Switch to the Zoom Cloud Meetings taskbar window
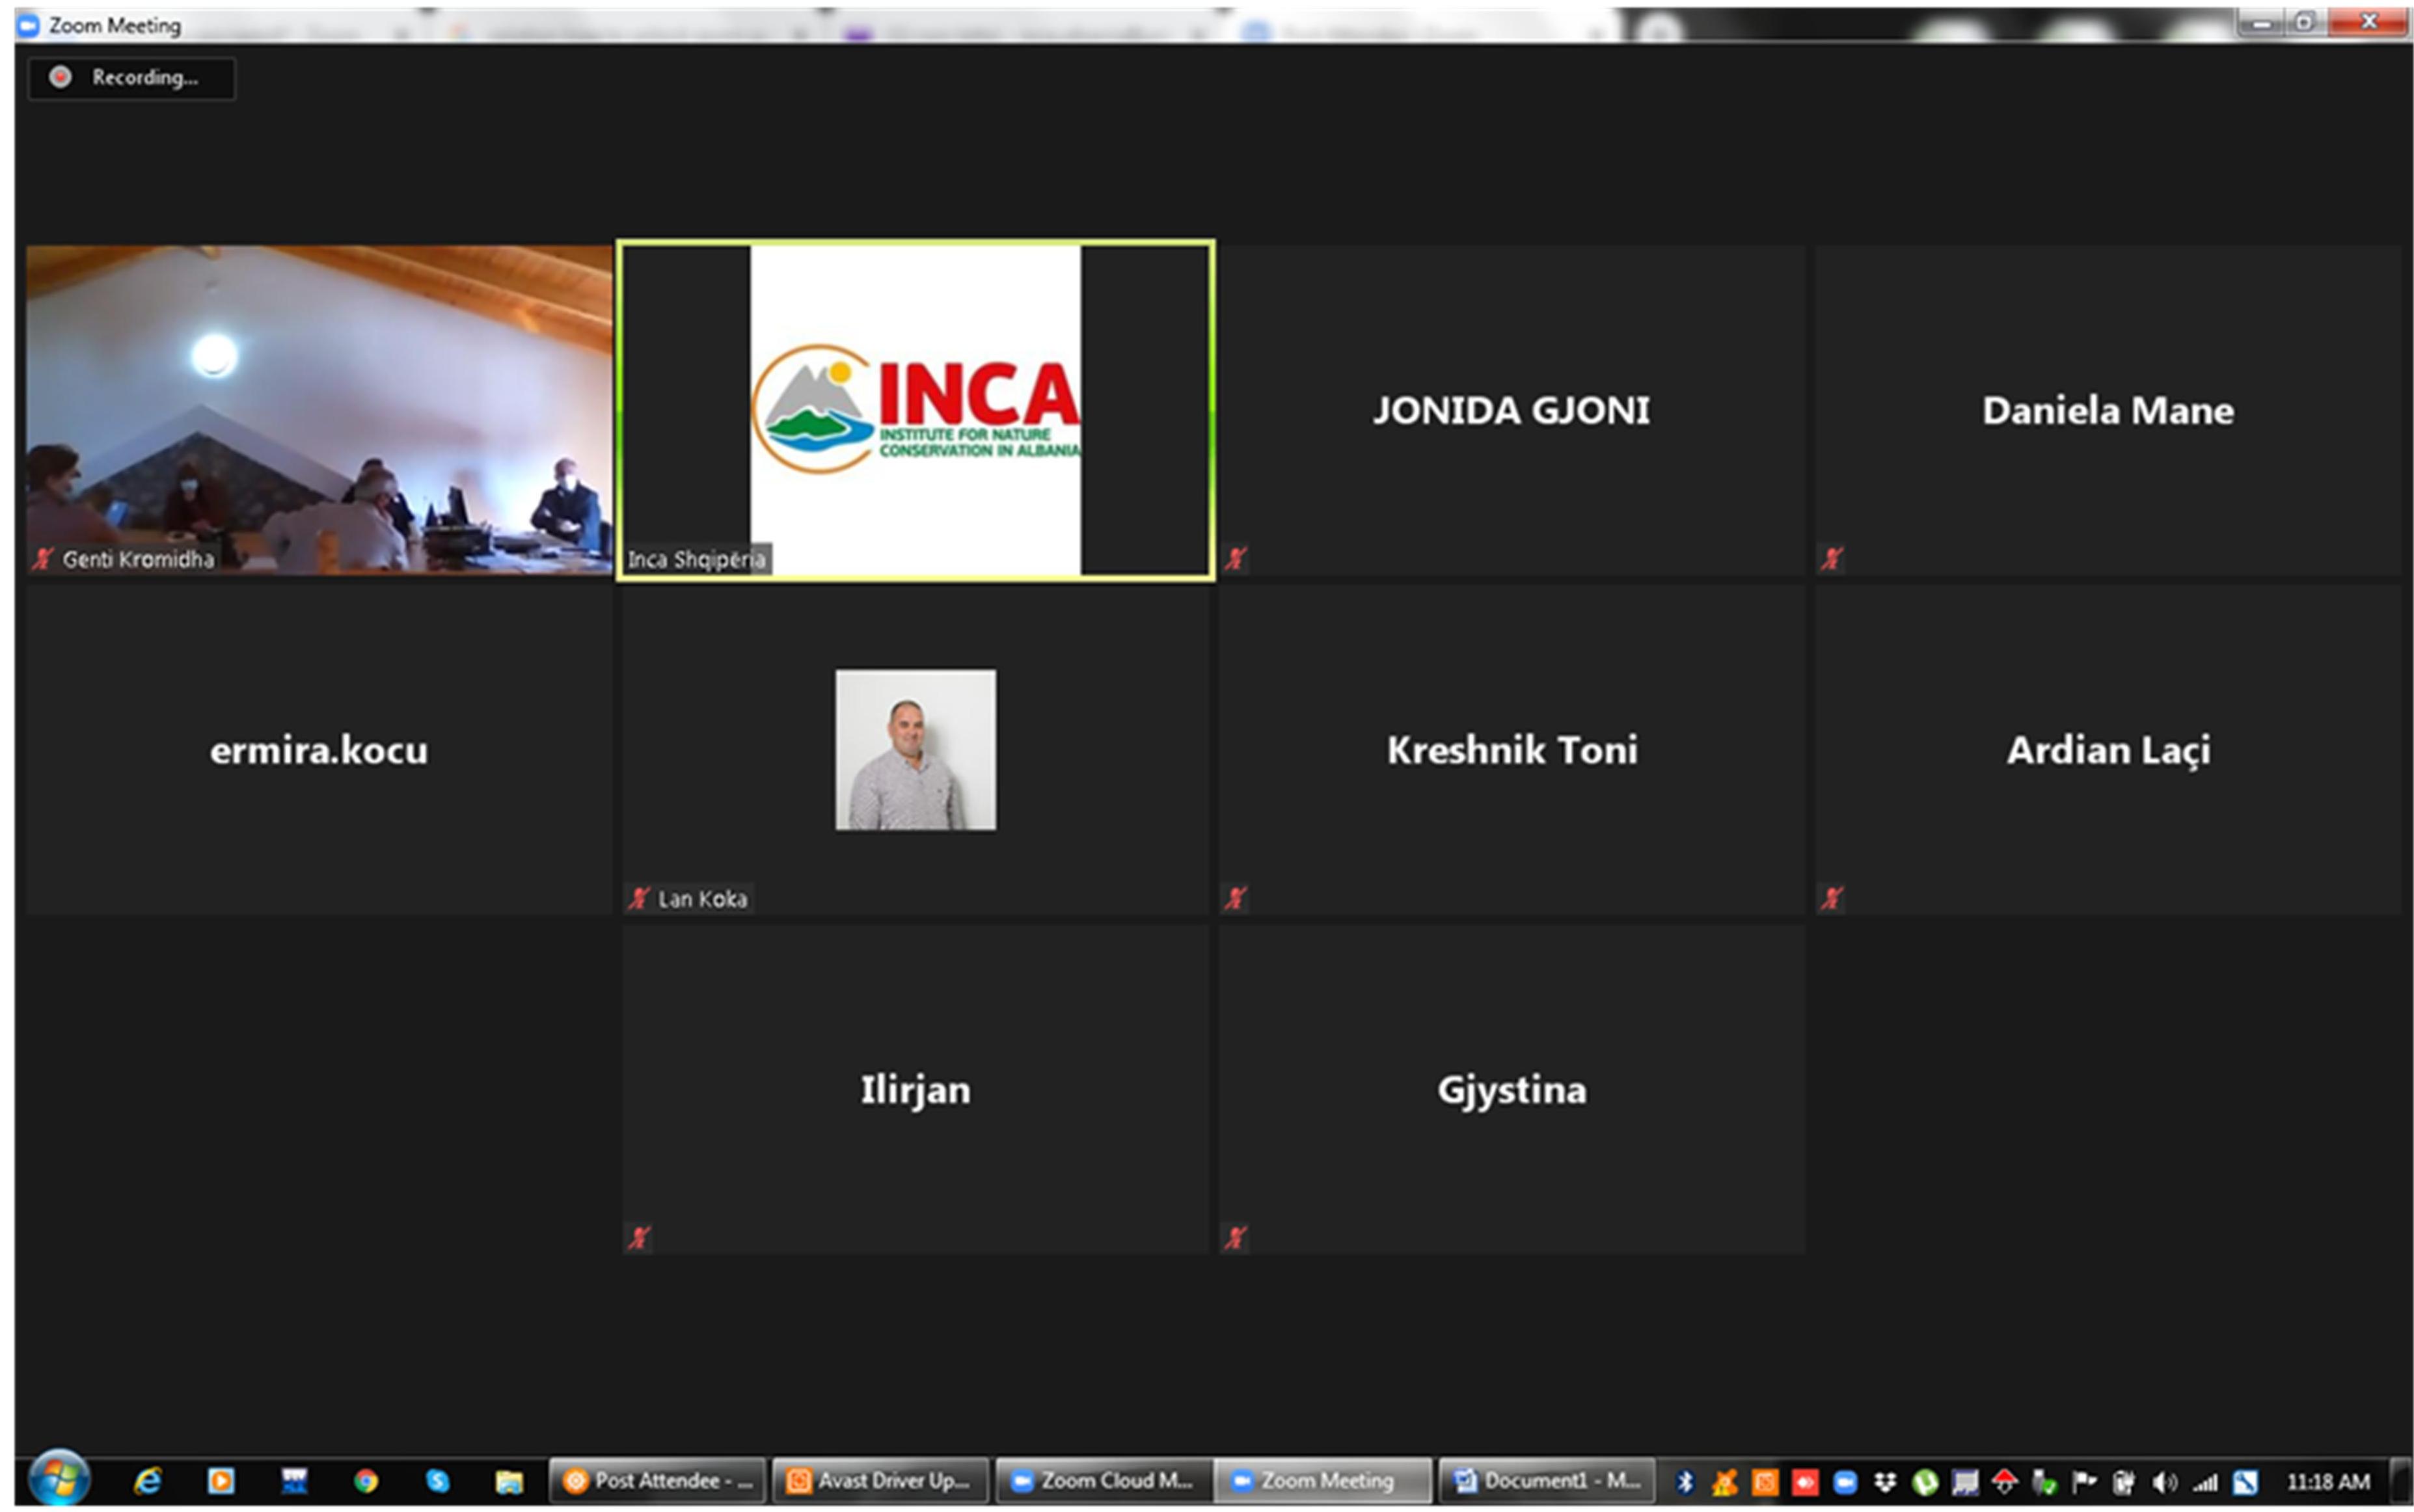 (x=1104, y=1480)
